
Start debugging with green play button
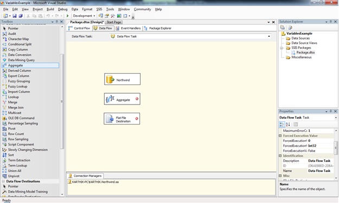tap(67, 16)
